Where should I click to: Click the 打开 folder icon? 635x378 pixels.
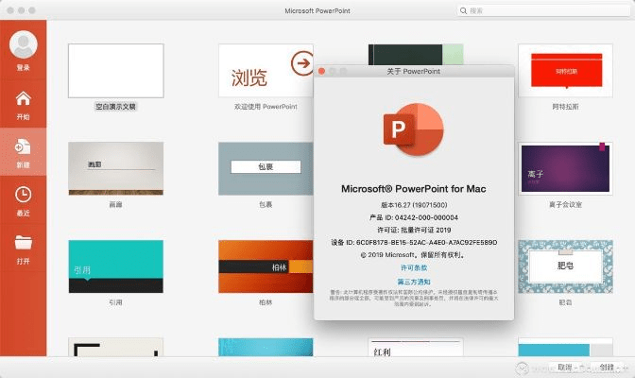pyautogui.click(x=23, y=244)
